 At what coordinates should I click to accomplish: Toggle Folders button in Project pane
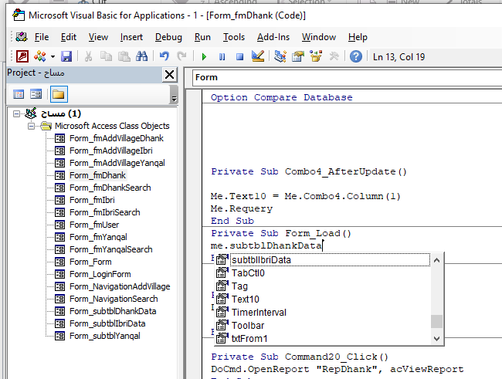[x=59, y=94]
